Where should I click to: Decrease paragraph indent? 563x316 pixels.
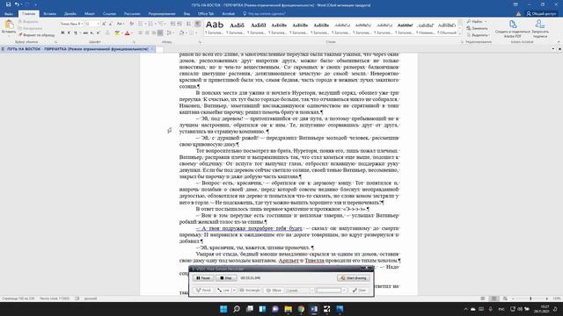172,24
